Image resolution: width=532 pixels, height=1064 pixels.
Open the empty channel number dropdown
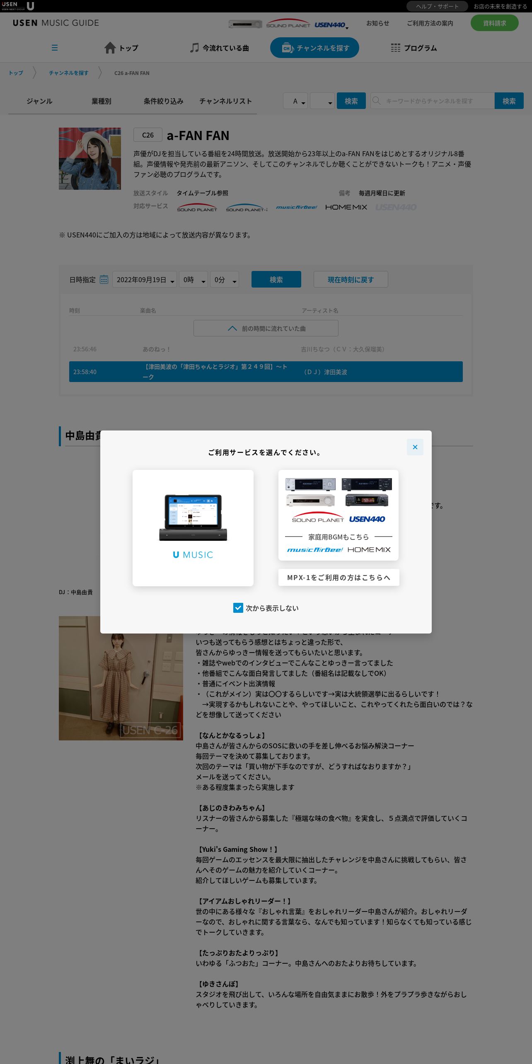(322, 101)
